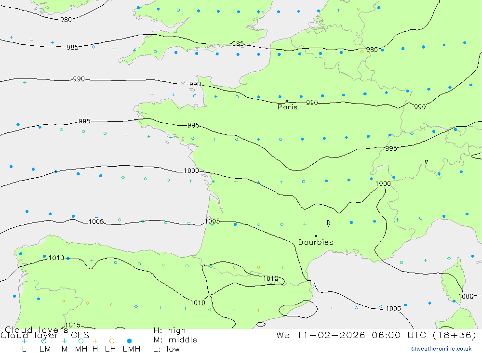Click the 'MH' legend label text
This screenshot has height=353, width=482.
point(81,349)
